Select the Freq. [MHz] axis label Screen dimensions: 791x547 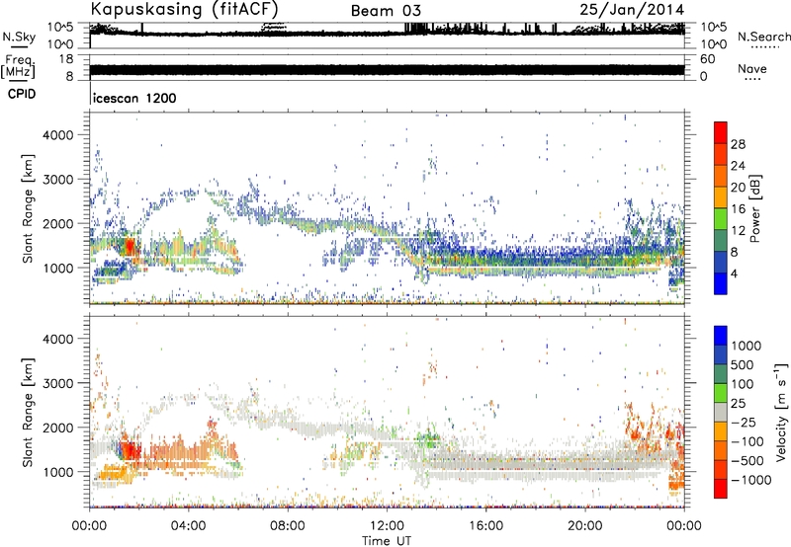pyautogui.click(x=18, y=67)
